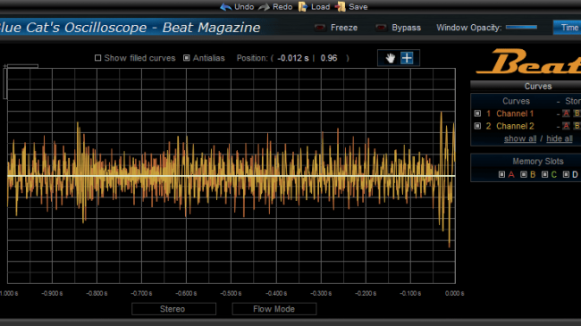Store Channel 2 into slot A
The width and height of the screenshot is (581, 326).
tap(566, 126)
